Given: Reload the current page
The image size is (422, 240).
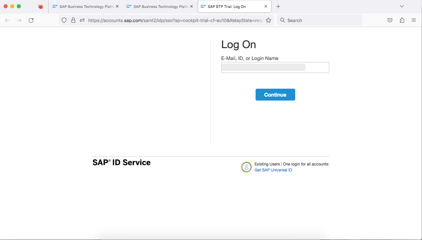Looking at the screenshot, I should pyautogui.click(x=31, y=20).
